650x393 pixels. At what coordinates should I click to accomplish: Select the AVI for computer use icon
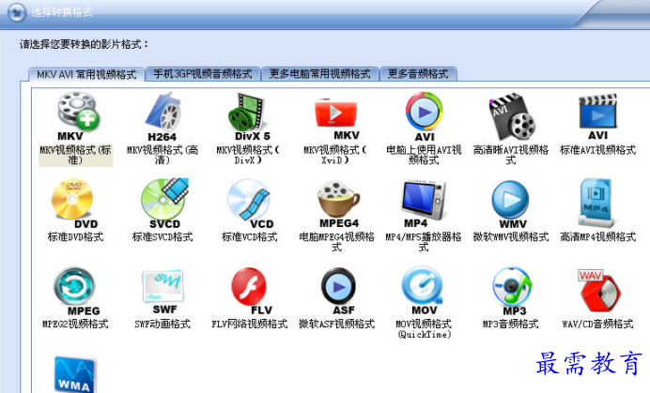(424, 117)
